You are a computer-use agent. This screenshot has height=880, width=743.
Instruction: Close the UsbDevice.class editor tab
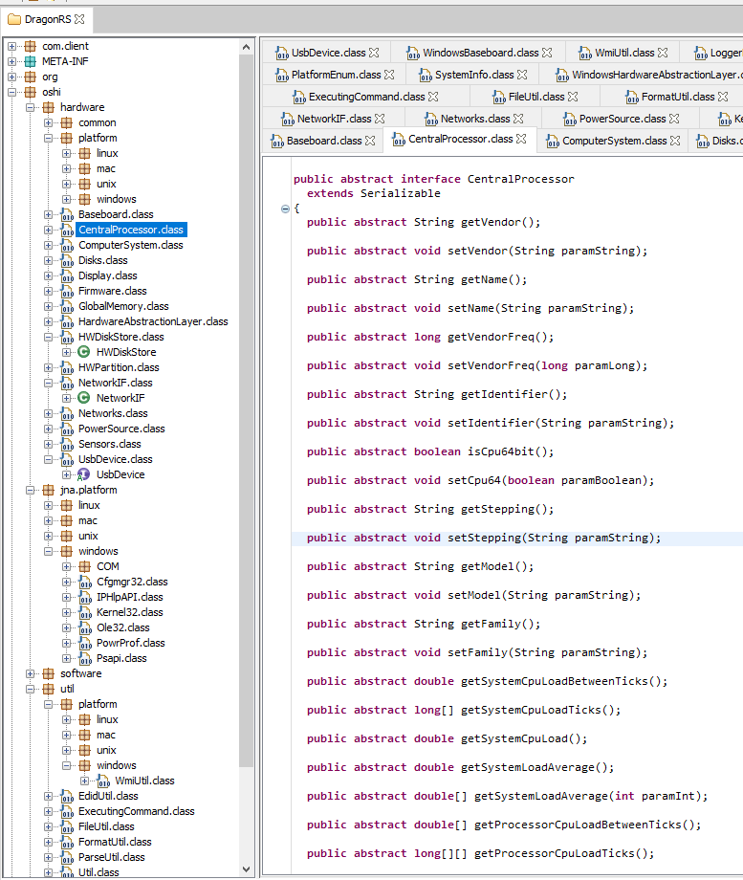pyautogui.click(x=374, y=53)
